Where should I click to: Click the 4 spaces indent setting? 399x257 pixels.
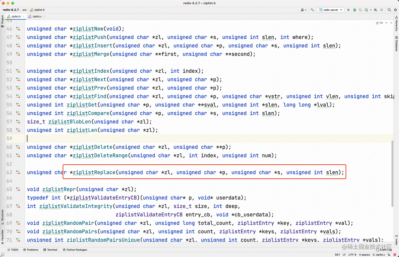pyautogui.click(x=364, y=255)
